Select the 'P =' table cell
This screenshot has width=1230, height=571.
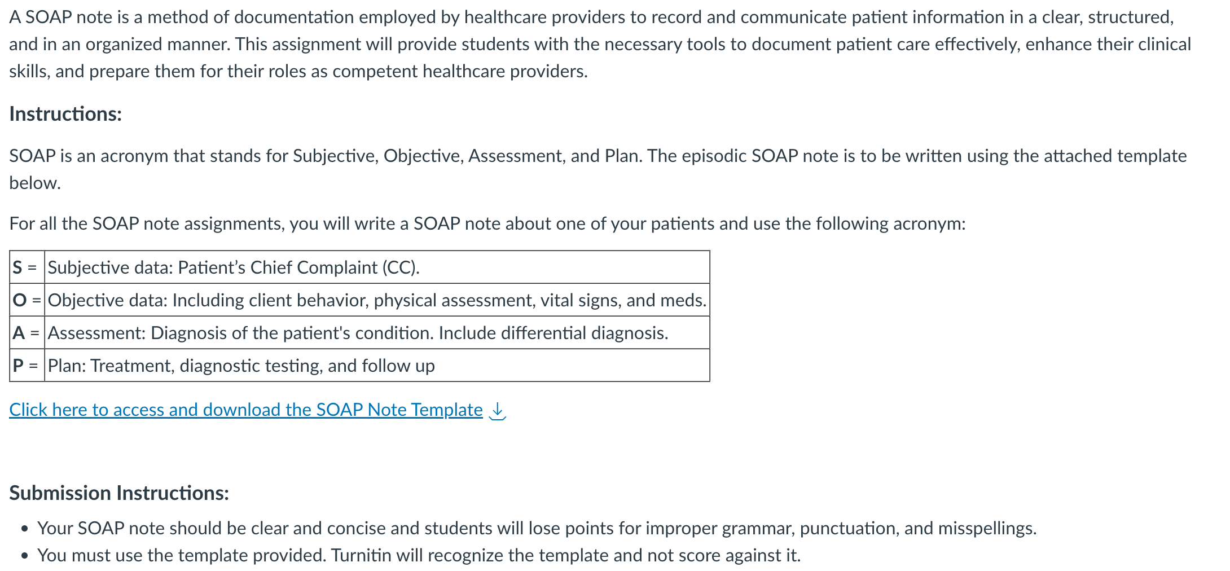(x=27, y=366)
